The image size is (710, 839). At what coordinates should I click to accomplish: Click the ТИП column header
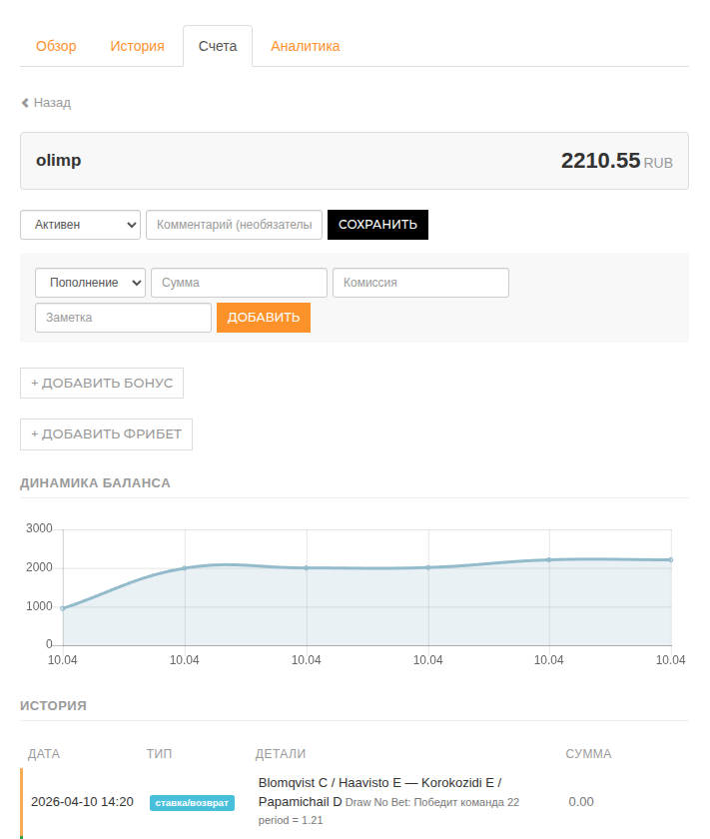click(x=160, y=754)
